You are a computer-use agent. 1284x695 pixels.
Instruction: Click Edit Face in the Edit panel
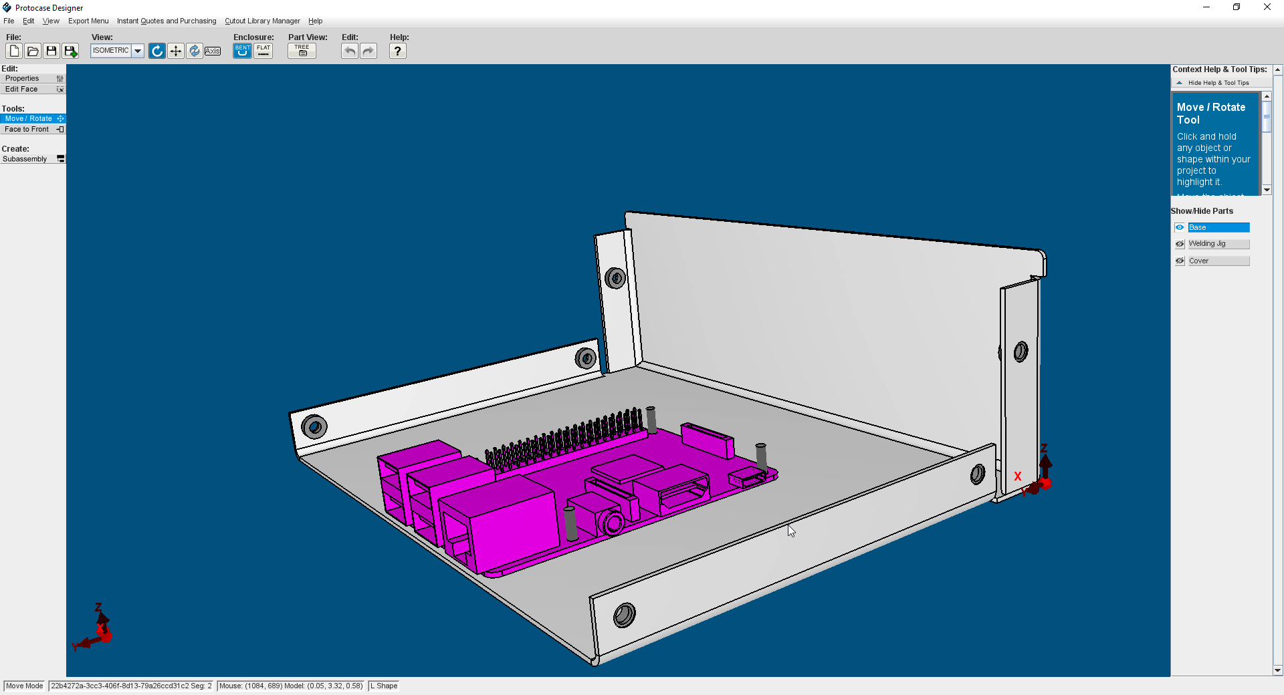pos(21,89)
